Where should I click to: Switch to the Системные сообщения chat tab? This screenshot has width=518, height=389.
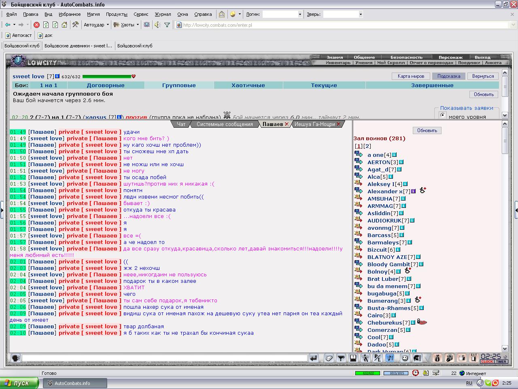pyautogui.click(x=225, y=124)
